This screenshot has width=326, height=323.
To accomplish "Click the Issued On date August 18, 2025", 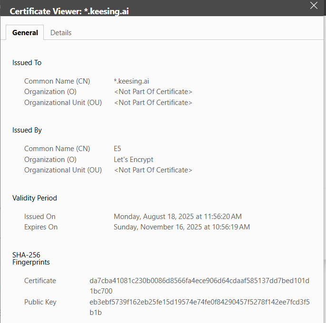I will [x=178, y=217].
